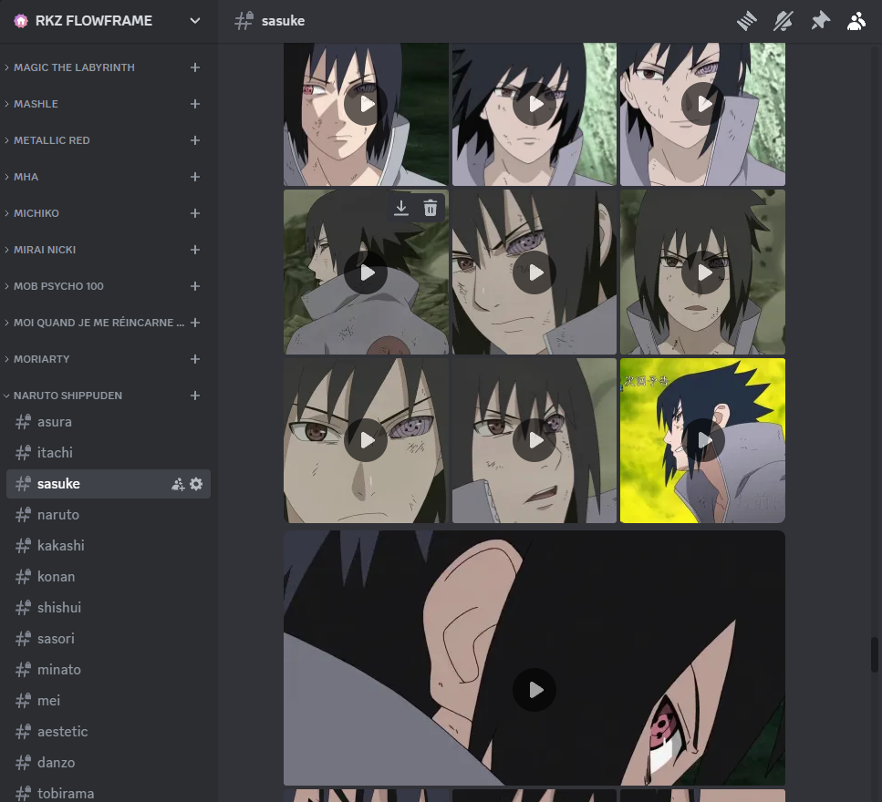Screen dimensions: 882x802
Task: Click the sasuke channel title in header
Action: pyautogui.click(x=283, y=21)
